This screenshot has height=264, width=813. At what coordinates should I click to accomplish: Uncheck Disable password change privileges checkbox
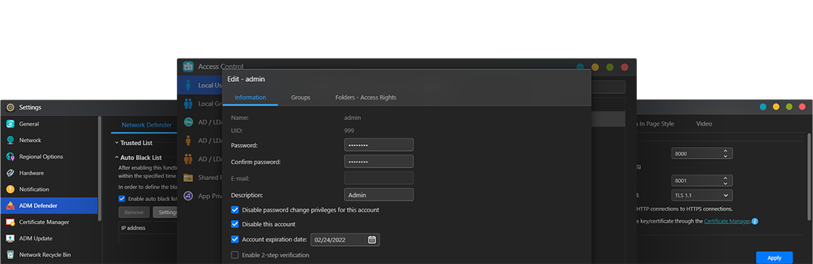[x=235, y=210]
